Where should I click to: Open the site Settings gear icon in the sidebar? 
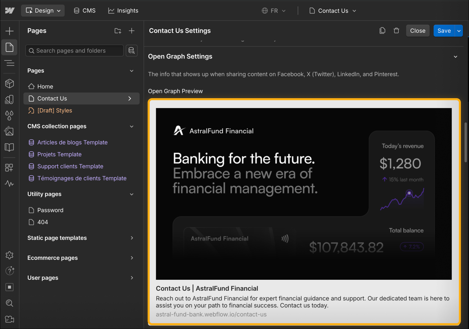[10, 255]
